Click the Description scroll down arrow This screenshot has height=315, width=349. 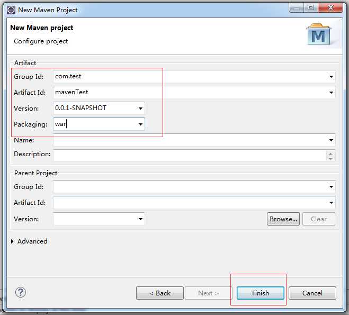click(x=330, y=158)
